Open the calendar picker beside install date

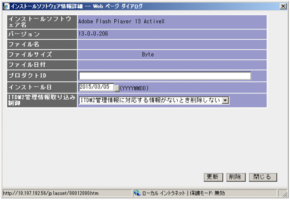tap(117, 88)
